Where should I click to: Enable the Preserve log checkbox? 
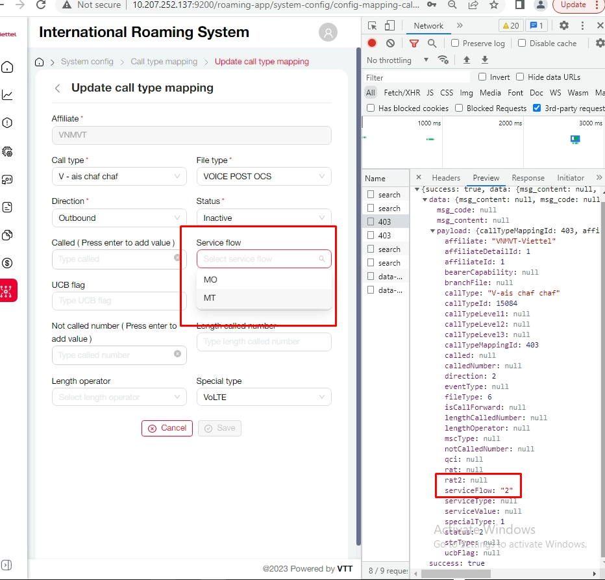pyautogui.click(x=456, y=44)
